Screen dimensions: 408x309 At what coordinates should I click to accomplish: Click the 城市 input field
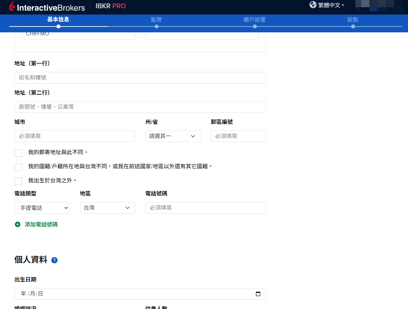pyautogui.click(x=75, y=136)
